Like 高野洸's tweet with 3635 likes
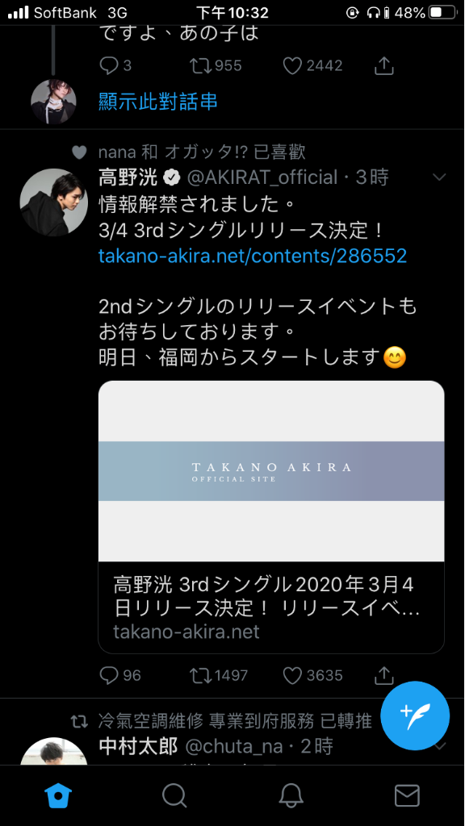Image resolution: width=465 pixels, height=826 pixels. 312,675
